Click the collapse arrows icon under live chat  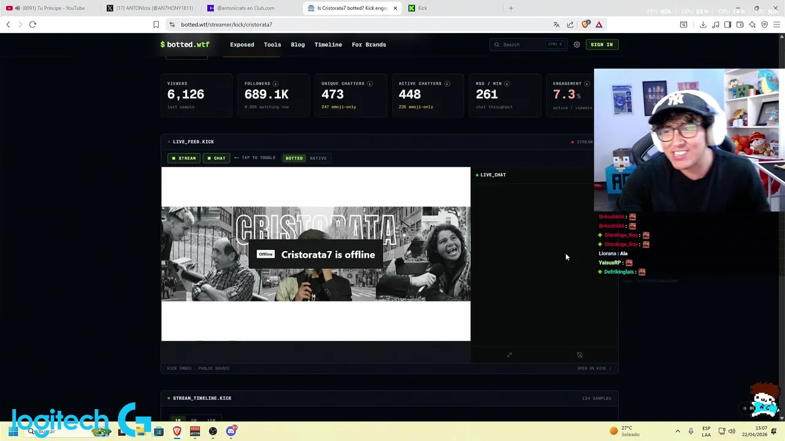pos(509,355)
